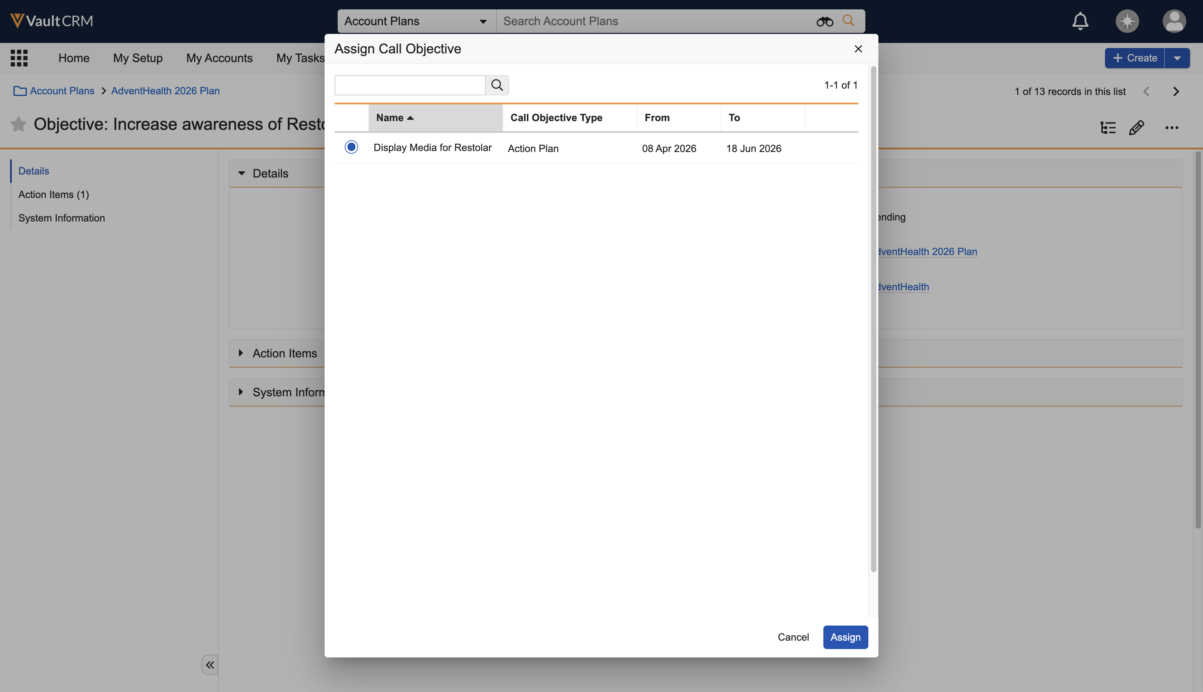Viewport: 1203px width, 692px height.
Task: Click the binoculars advanced search icon
Action: (825, 21)
